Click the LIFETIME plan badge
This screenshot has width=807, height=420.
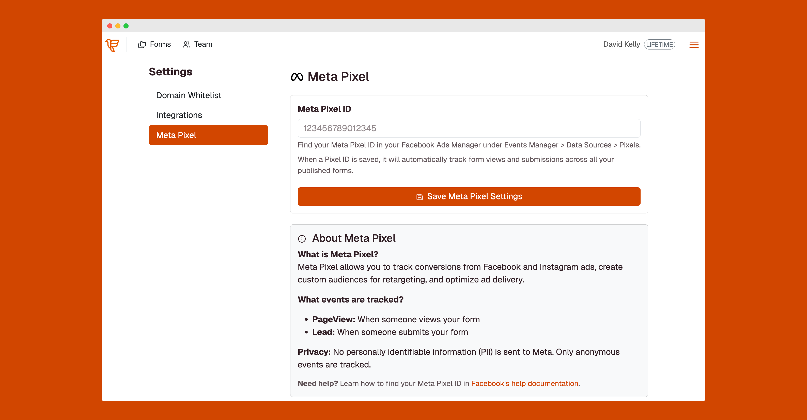pos(659,44)
